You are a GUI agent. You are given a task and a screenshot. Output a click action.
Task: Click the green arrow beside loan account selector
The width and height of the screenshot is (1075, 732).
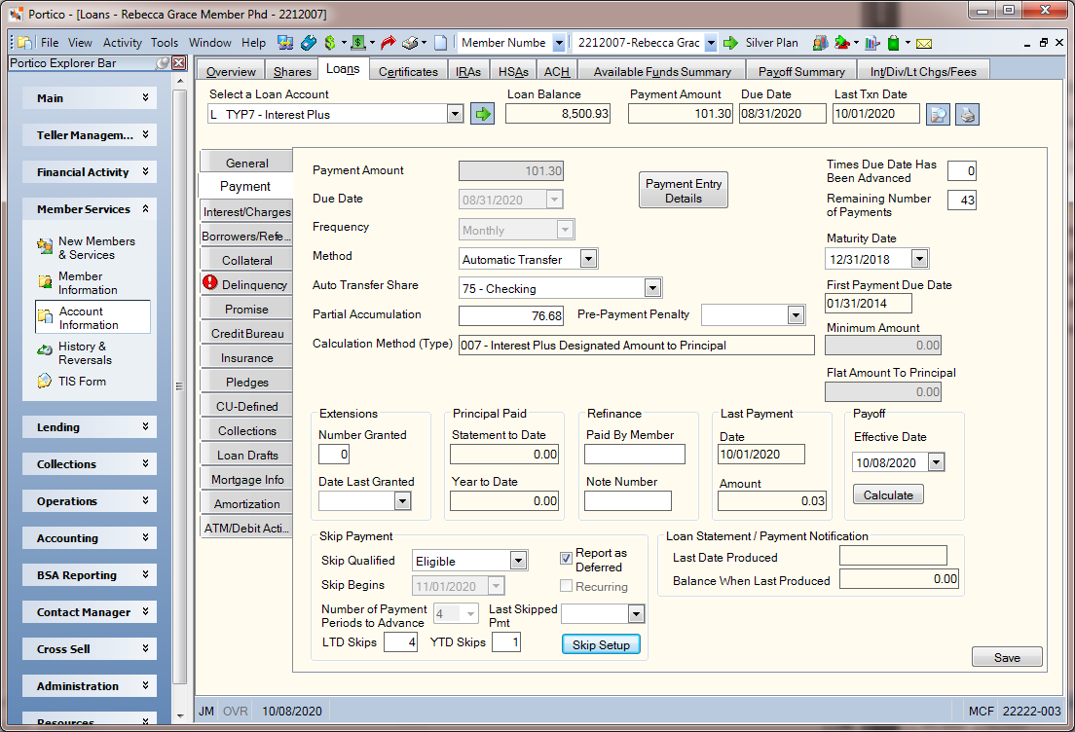[x=483, y=114]
